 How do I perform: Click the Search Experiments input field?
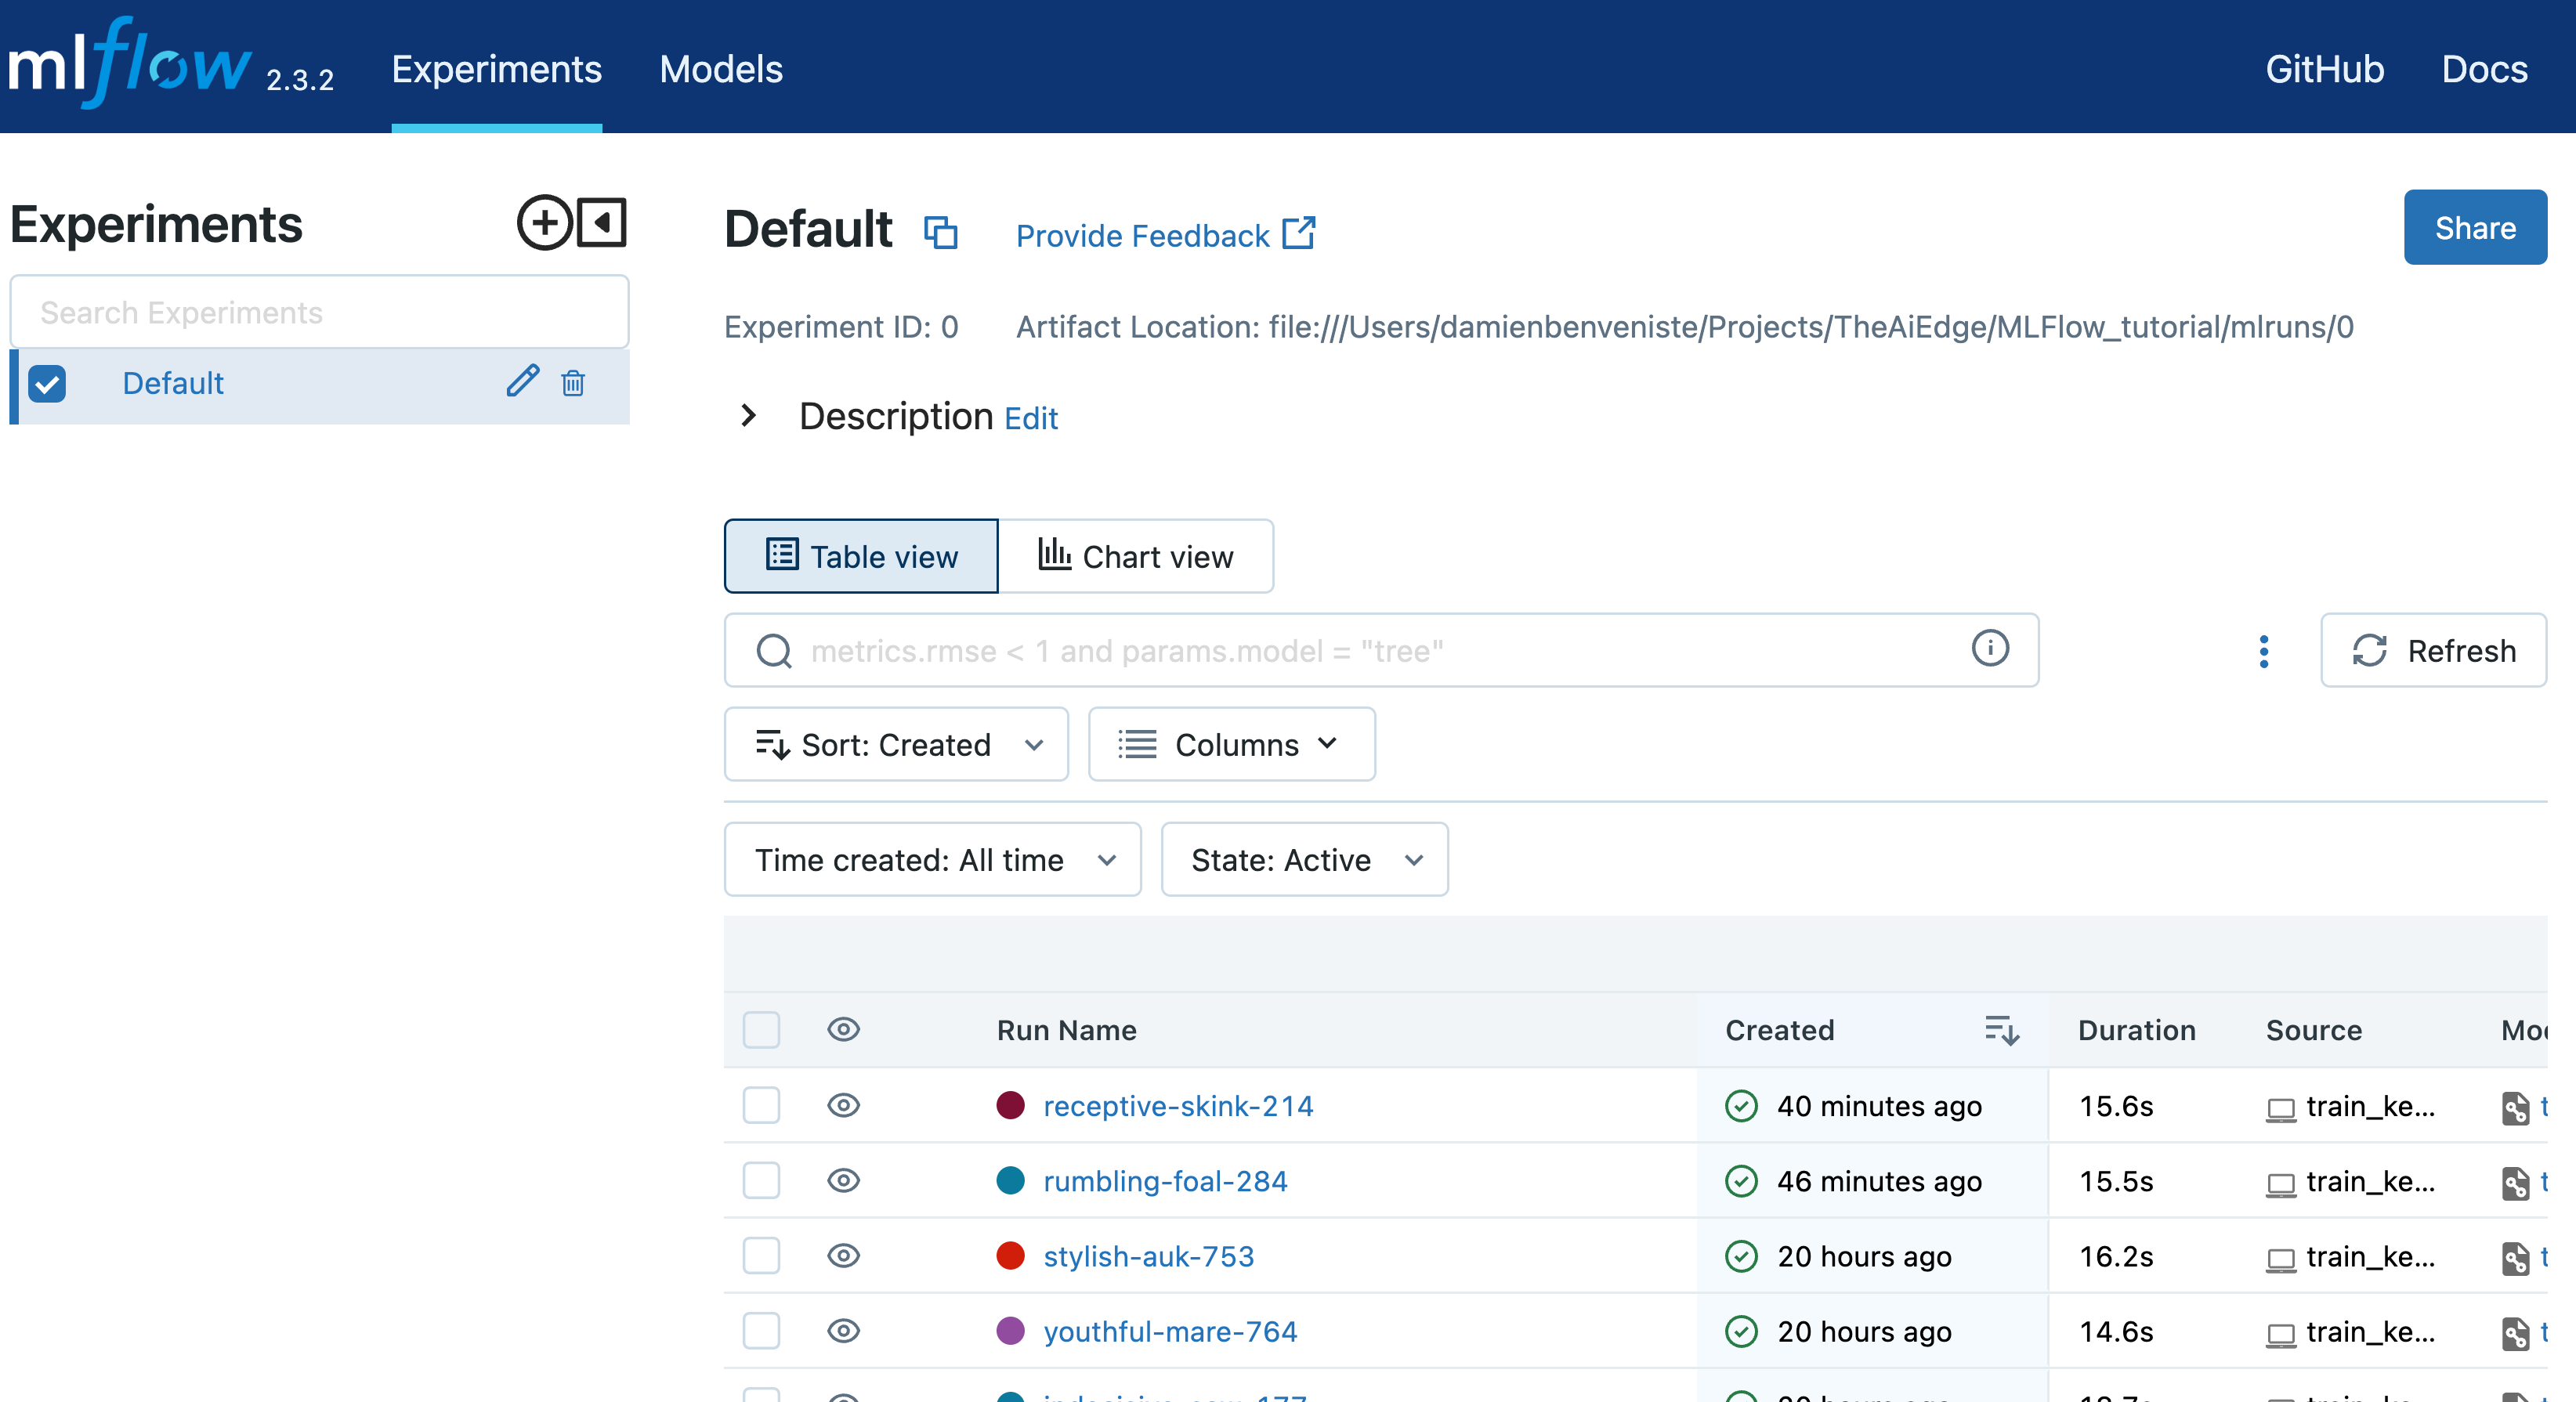(318, 311)
